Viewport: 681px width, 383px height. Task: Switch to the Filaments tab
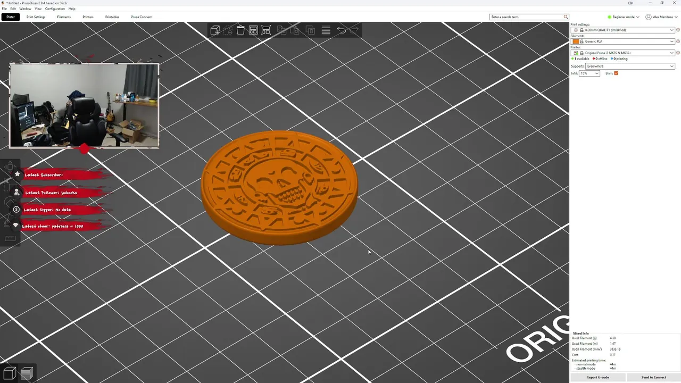(x=64, y=17)
